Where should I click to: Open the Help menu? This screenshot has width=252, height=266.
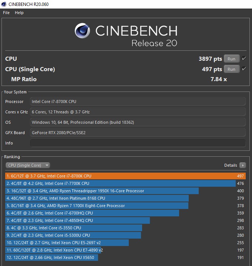[x=19, y=13]
